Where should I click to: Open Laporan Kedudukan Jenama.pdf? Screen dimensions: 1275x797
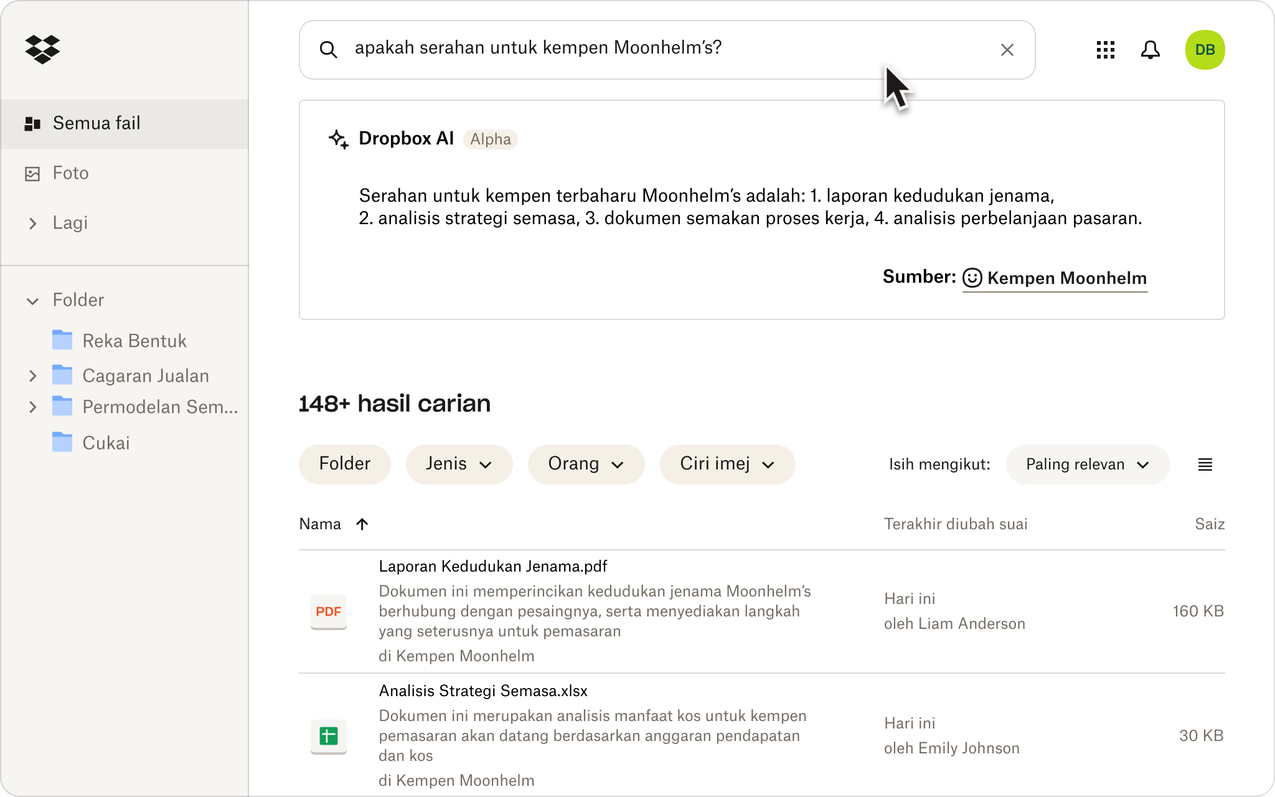coord(492,566)
